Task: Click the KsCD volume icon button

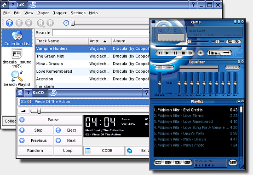Action: click(x=23, y=111)
